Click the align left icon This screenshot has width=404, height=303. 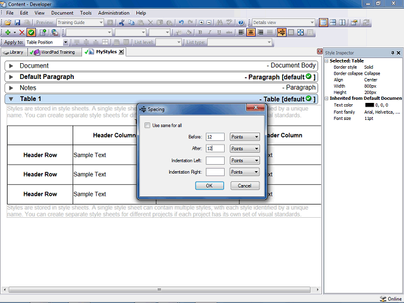[x=241, y=32]
